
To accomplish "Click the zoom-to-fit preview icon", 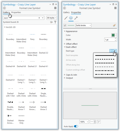I will [99, 122].
